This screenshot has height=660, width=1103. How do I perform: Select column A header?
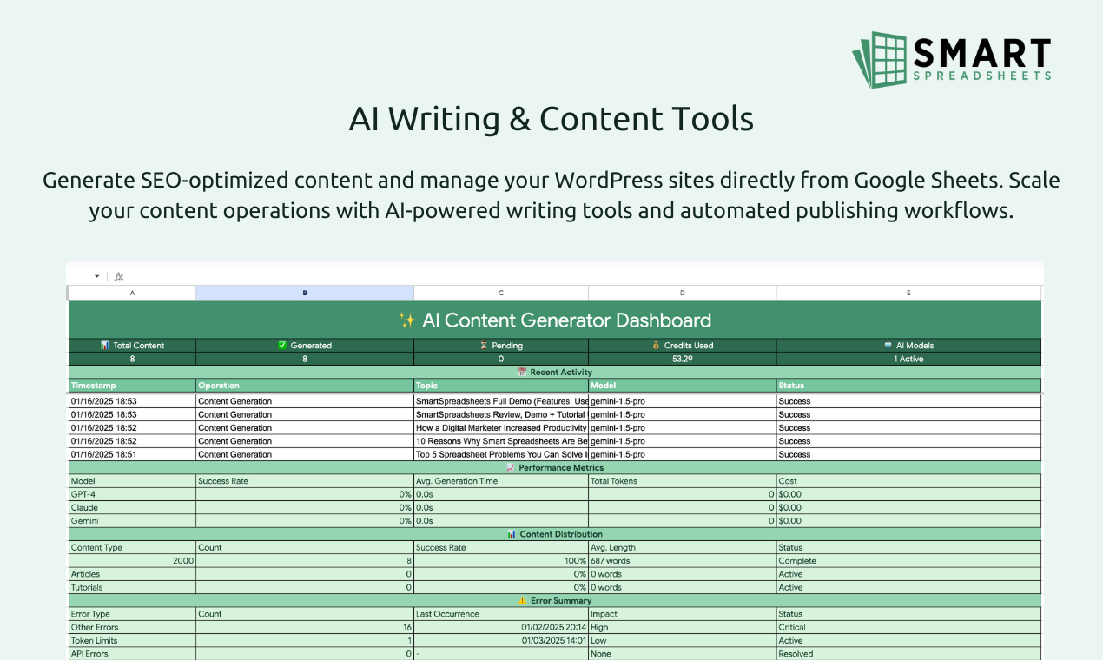point(132,294)
